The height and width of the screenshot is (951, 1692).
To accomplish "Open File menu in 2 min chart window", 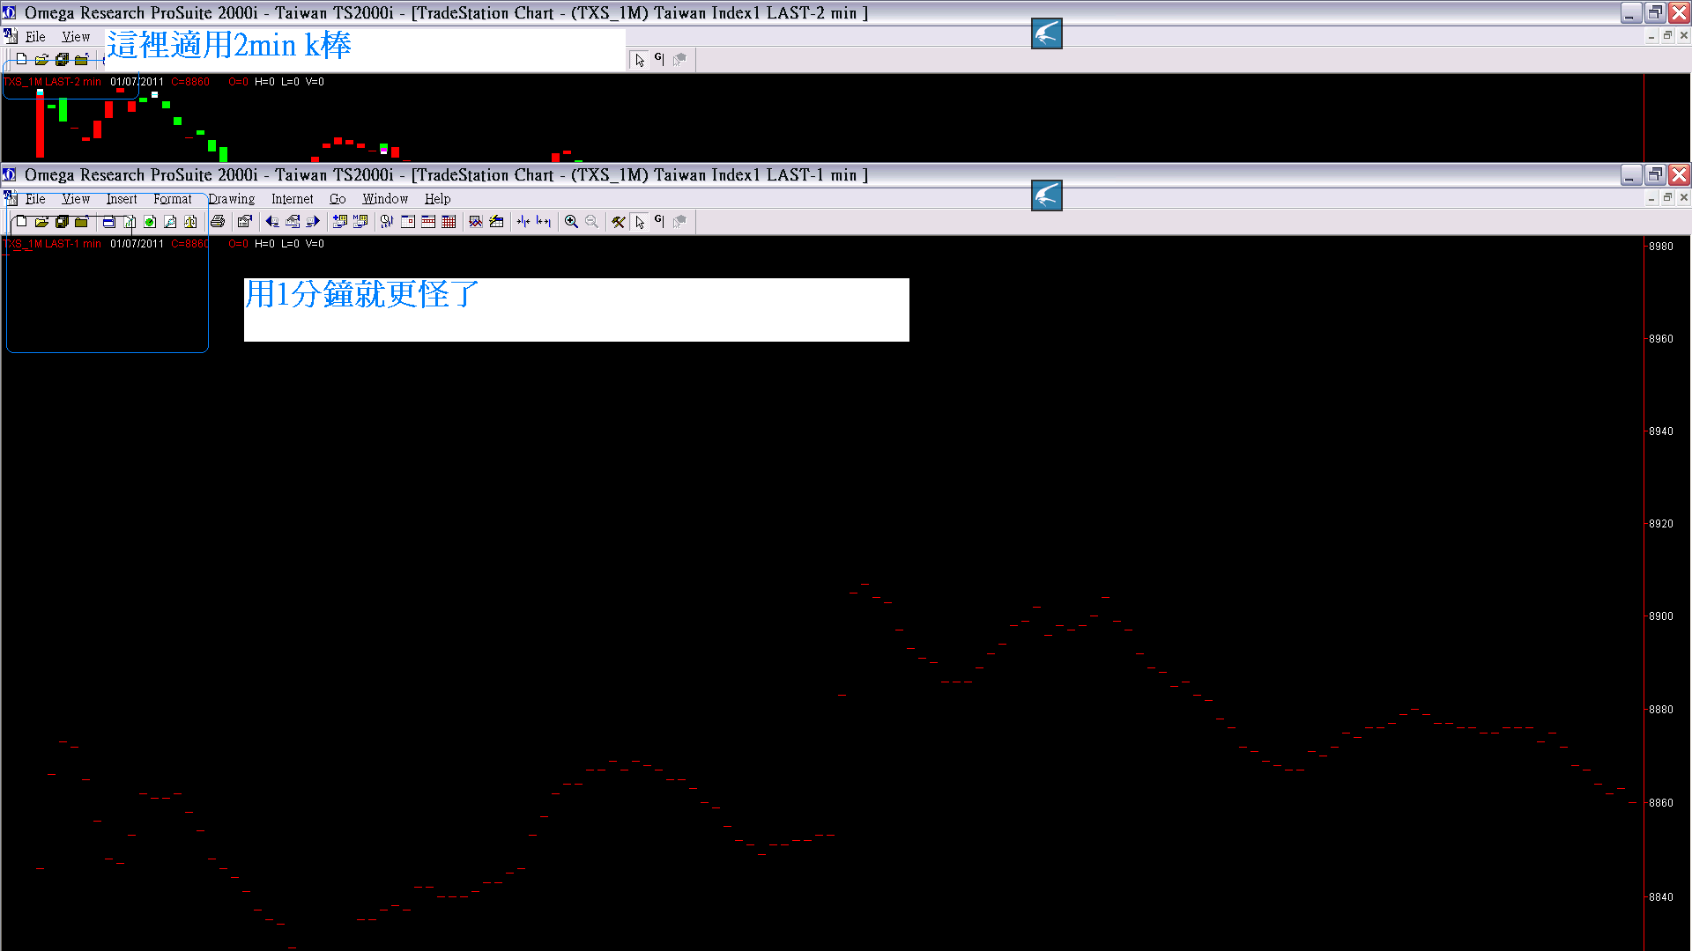I will click(35, 37).
